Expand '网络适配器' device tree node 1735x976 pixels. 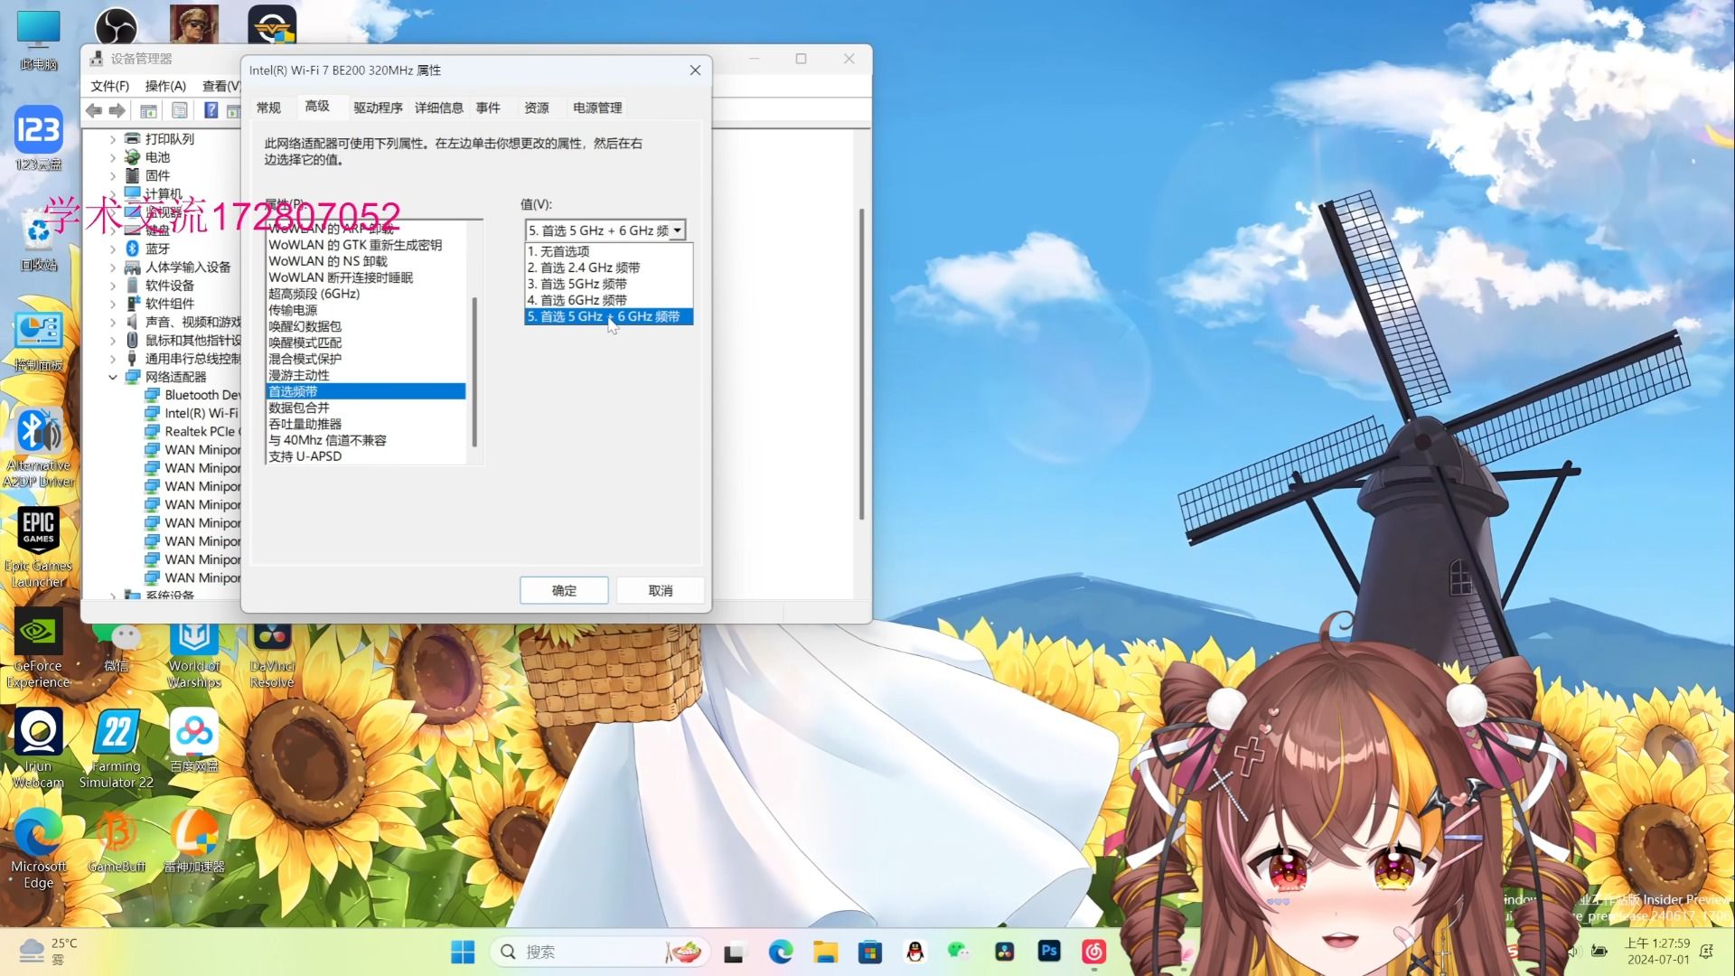tap(113, 377)
